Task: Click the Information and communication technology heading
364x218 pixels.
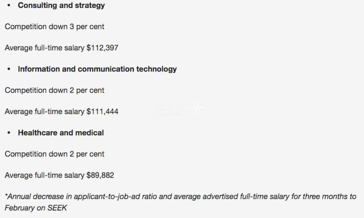Action: [97, 69]
